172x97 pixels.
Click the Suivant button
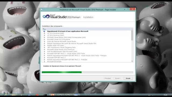(x=118, y=78)
